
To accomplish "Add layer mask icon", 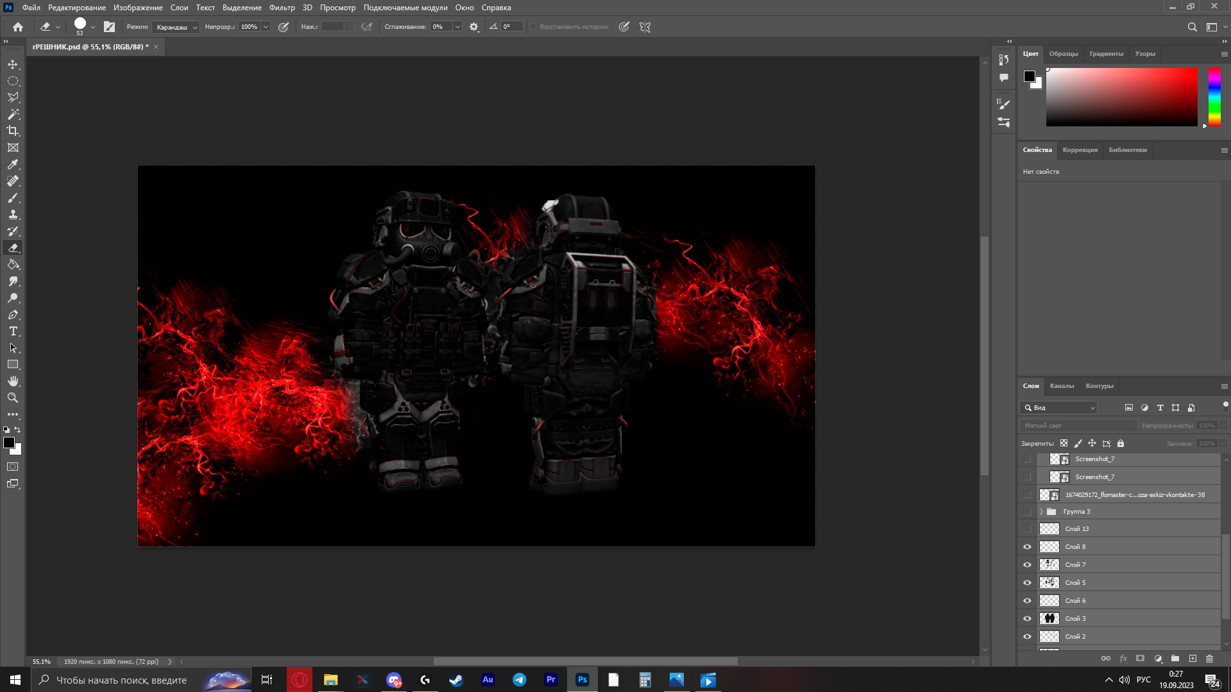I will click(1140, 659).
